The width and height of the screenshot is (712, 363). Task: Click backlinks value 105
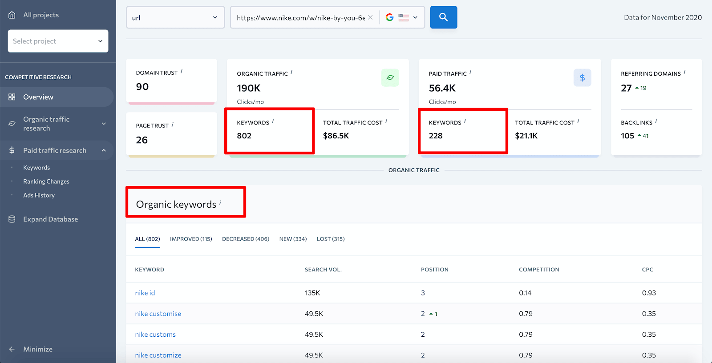627,136
